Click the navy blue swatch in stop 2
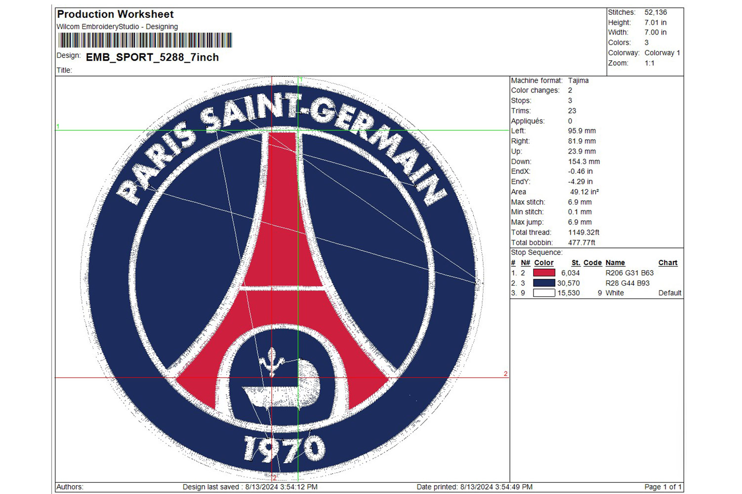This screenshot has height=494, width=742. pos(544,283)
